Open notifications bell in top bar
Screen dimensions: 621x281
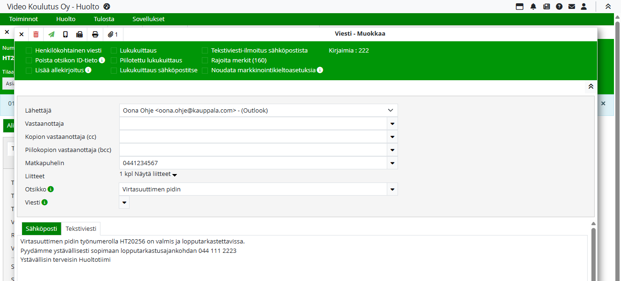pos(533,7)
